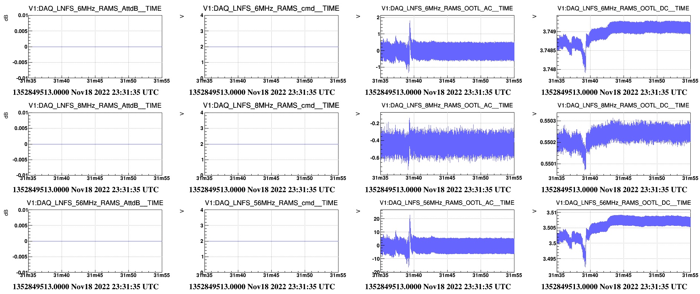This screenshot has height=294, width=700.
Task: Click the flat 8MHz AttdB trace line
Action: tap(95, 144)
